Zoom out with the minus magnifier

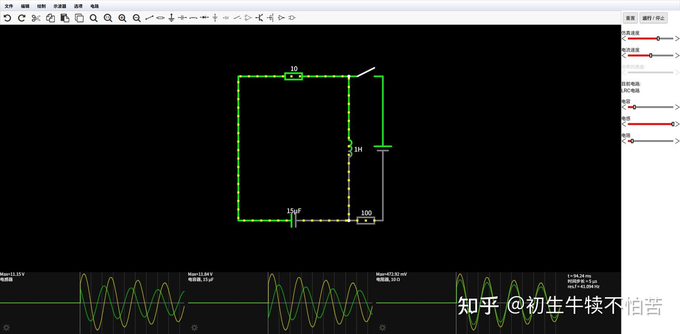click(x=137, y=18)
